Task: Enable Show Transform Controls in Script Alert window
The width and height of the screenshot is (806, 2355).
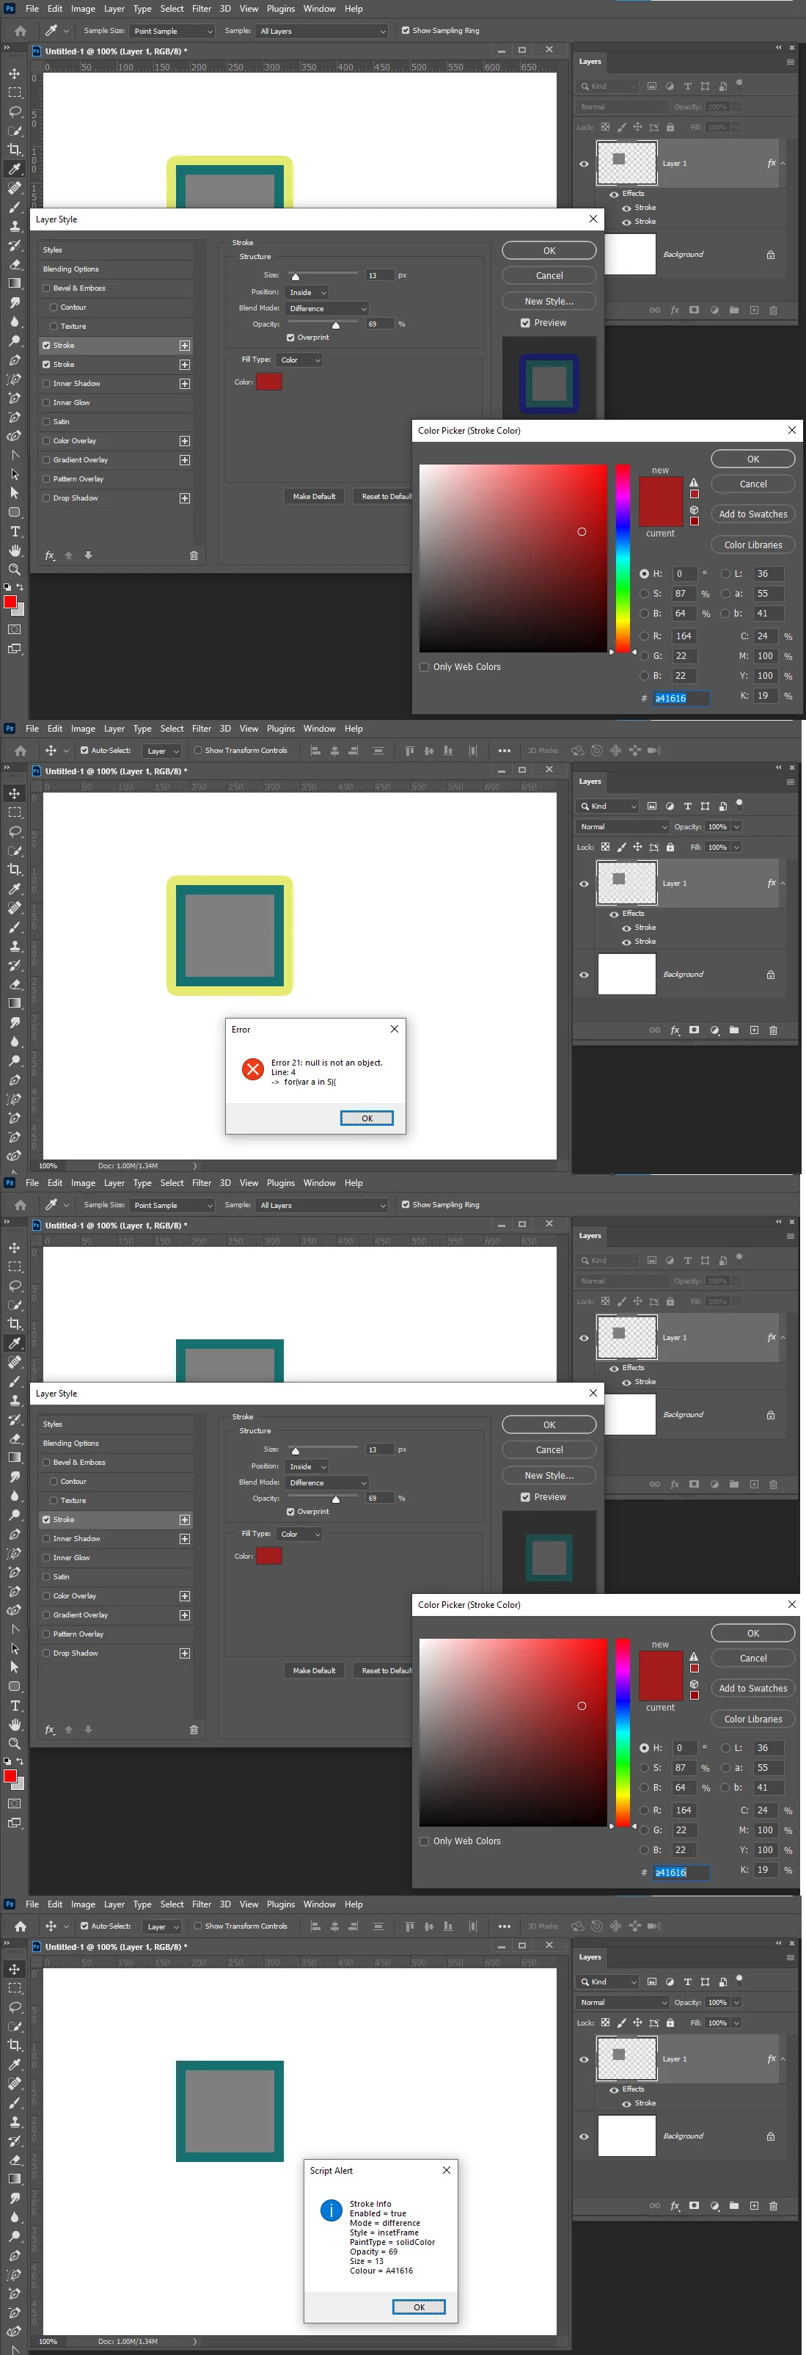Action: point(197,1926)
